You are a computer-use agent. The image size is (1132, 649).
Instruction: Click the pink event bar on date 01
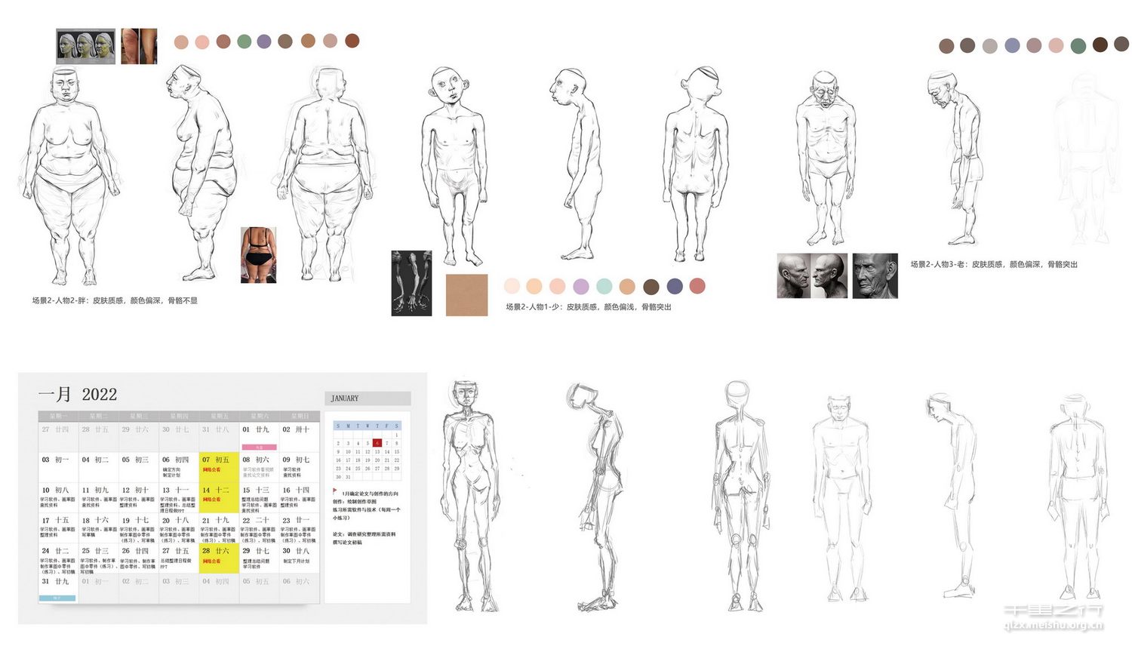258,448
